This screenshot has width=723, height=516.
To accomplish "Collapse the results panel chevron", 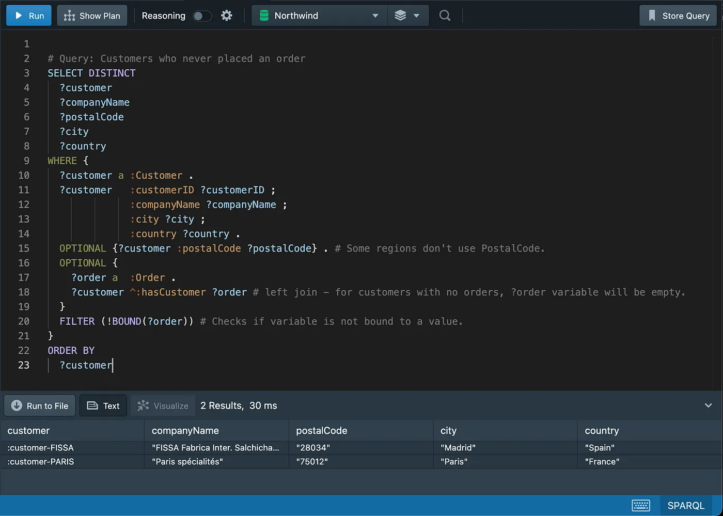I will [708, 405].
